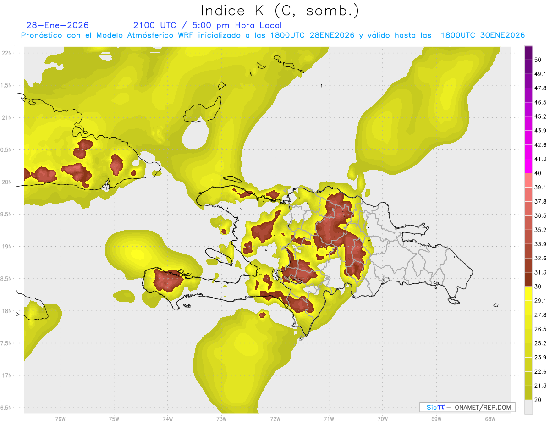Viewport: 550px width, 425px height.
Task: Click the dark brown swatch between 30 and 31.3
Action: 528,280
